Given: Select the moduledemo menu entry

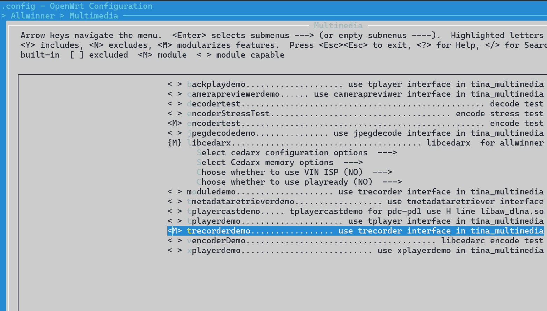Looking at the screenshot, I should pyautogui.click(x=356, y=192).
